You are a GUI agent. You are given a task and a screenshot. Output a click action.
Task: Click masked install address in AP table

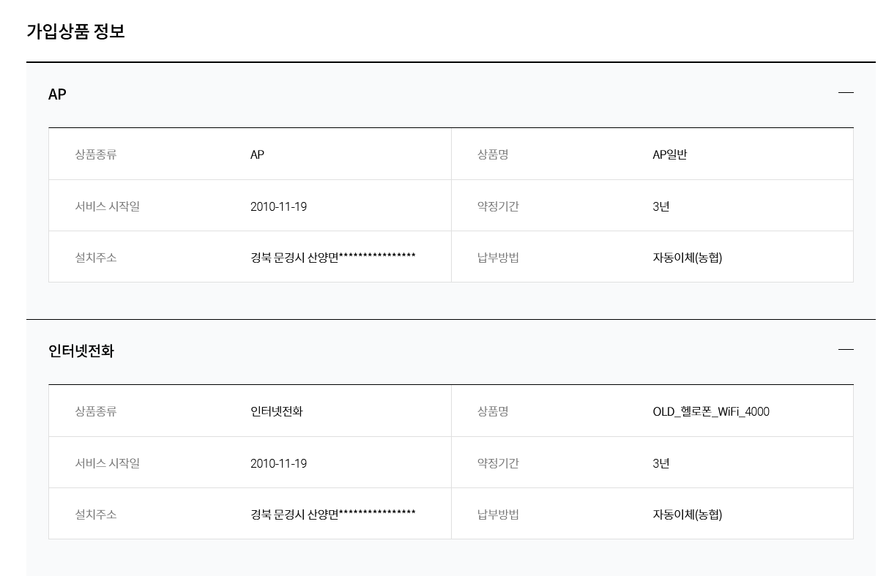(333, 257)
